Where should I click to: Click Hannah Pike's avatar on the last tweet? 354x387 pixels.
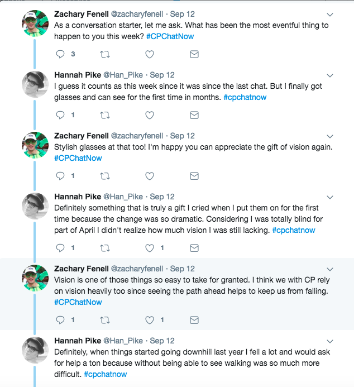click(x=34, y=351)
